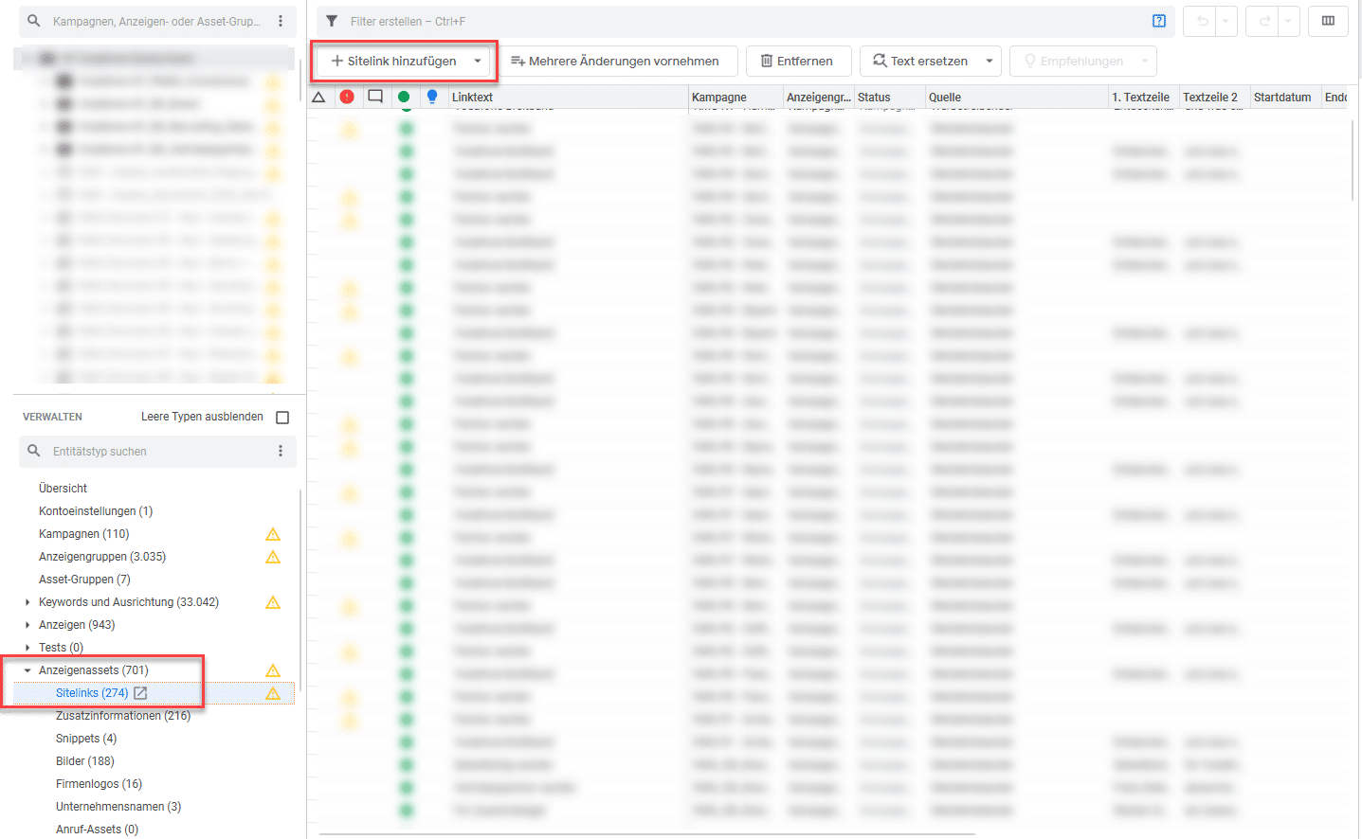Click the green status circle column header icon
This screenshot has width=1362, height=839.
click(x=406, y=96)
